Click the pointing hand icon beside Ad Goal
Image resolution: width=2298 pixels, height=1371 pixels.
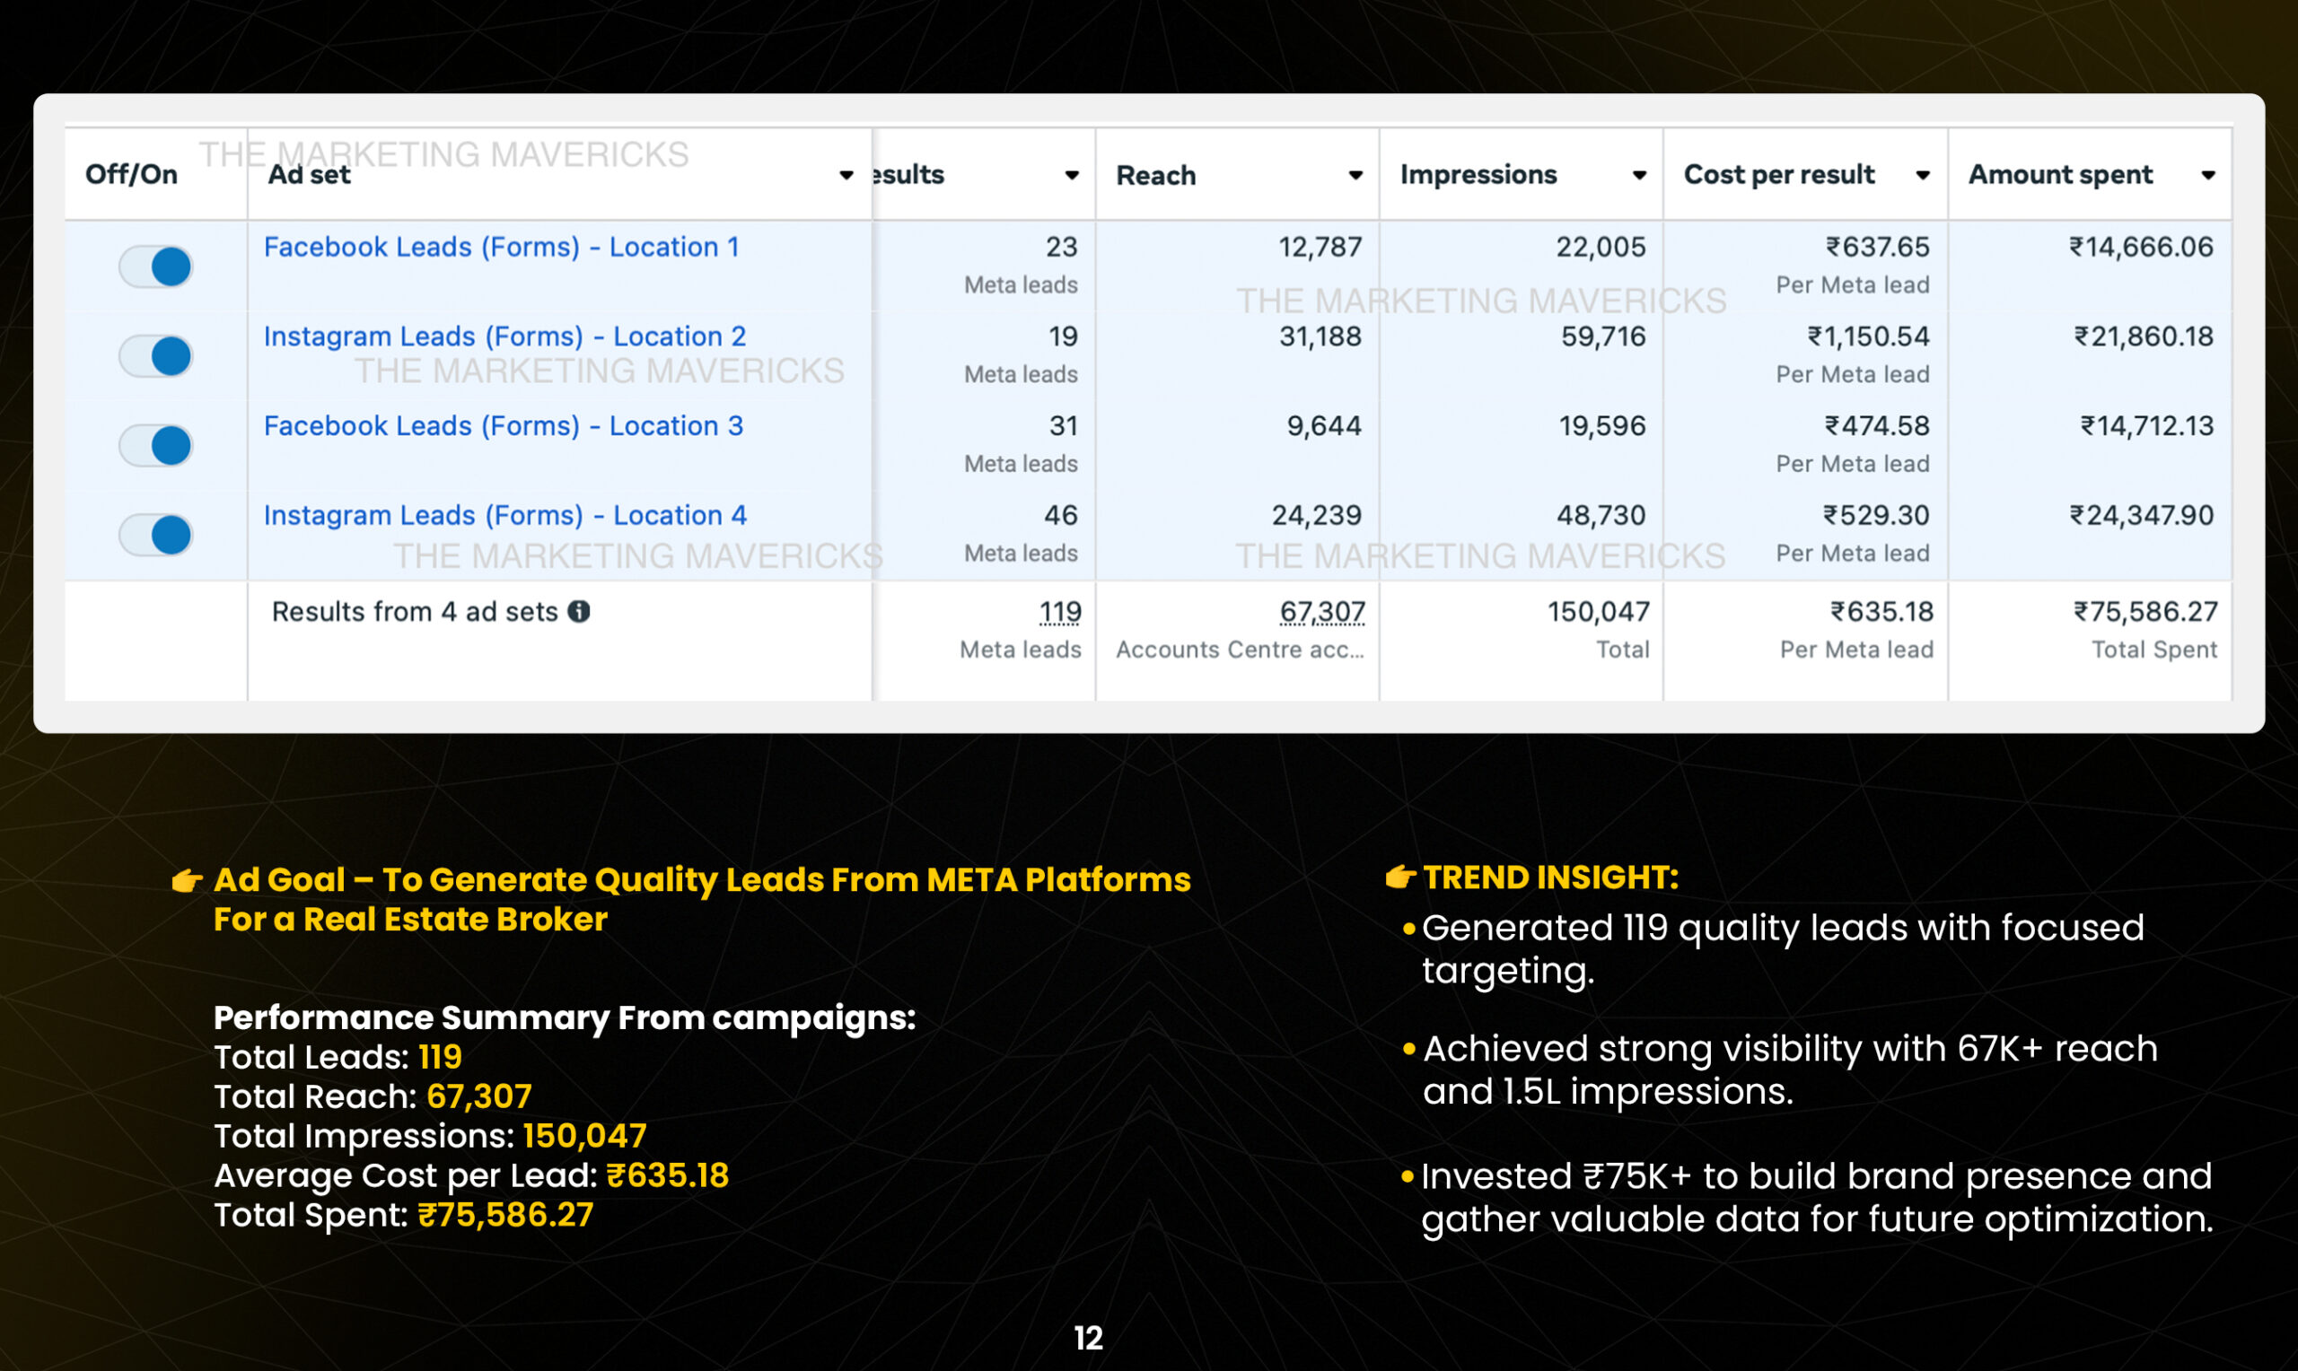(x=187, y=880)
